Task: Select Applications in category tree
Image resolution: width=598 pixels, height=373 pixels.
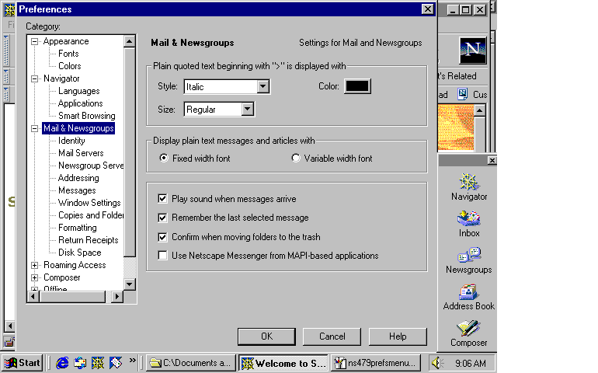Action: click(x=80, y=103)
